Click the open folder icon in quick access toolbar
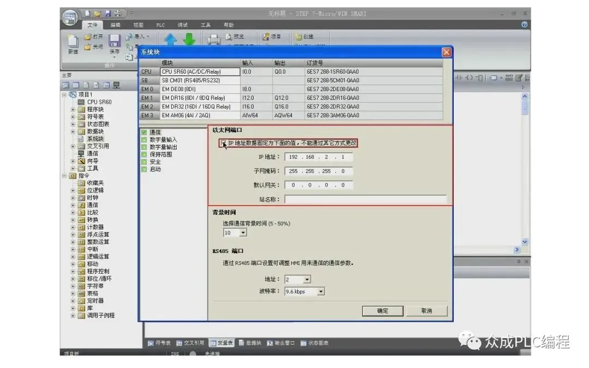589x368 pixels. pos(97,14)
